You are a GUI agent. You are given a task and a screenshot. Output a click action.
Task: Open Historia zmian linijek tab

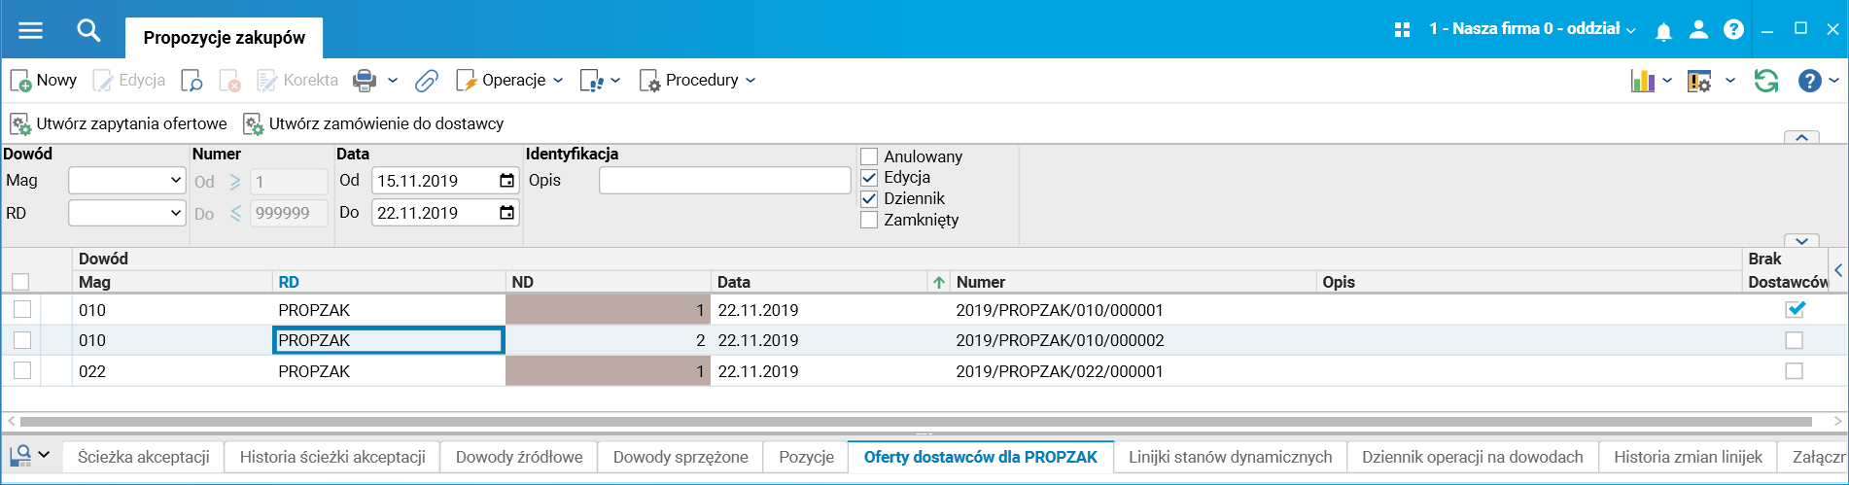coord(1688,457)
